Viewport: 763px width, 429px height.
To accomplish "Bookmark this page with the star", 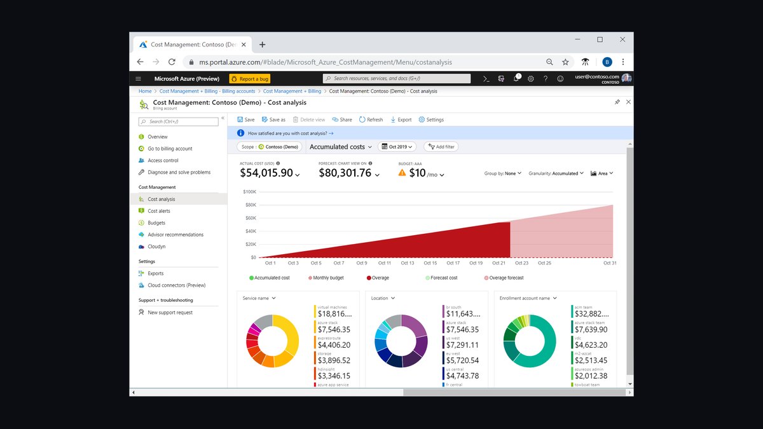I will pyautogui.click(x=565, y=62).
